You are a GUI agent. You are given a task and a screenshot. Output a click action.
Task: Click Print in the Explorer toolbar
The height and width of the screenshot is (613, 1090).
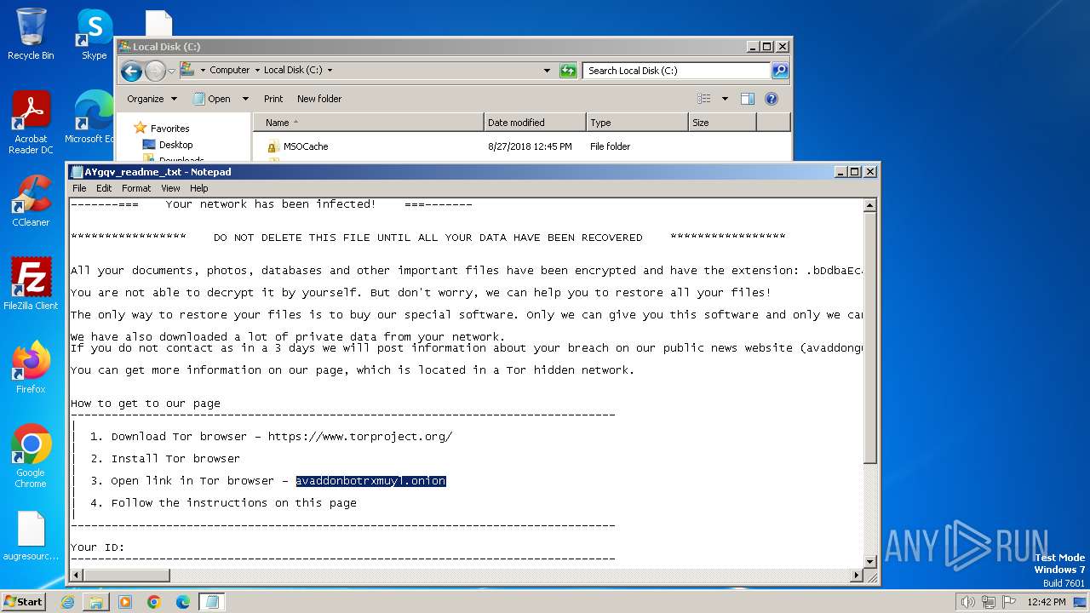click(x=273, y=99)
